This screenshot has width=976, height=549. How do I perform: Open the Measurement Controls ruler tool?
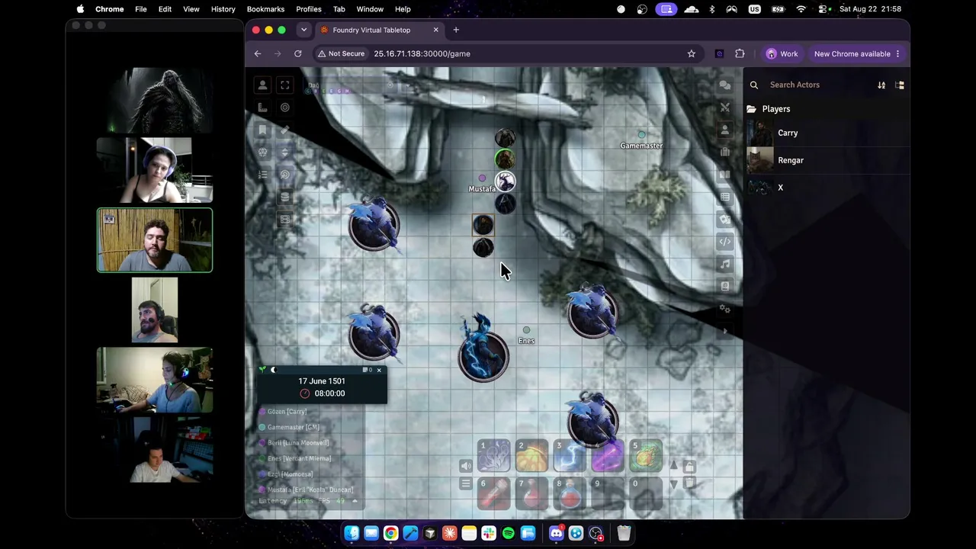(262, 108)
